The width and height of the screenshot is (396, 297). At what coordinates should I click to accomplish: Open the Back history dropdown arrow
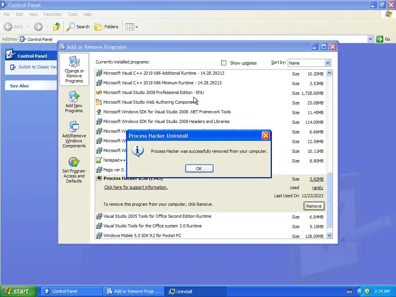(27, 27)
